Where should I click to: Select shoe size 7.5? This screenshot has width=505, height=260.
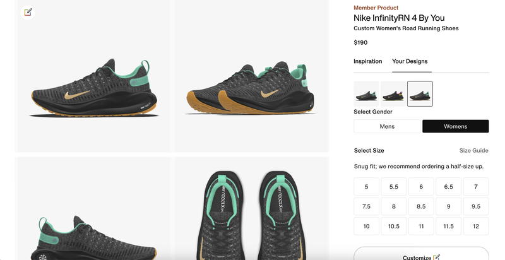pos(366,206)
